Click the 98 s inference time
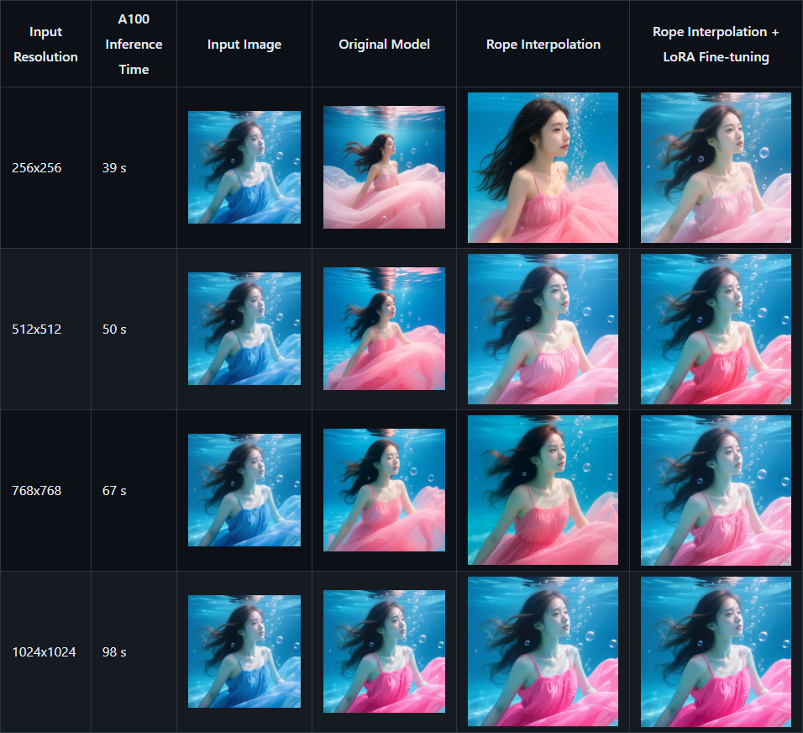The width and height of the screenshot is (803, 733). (114, 652)
